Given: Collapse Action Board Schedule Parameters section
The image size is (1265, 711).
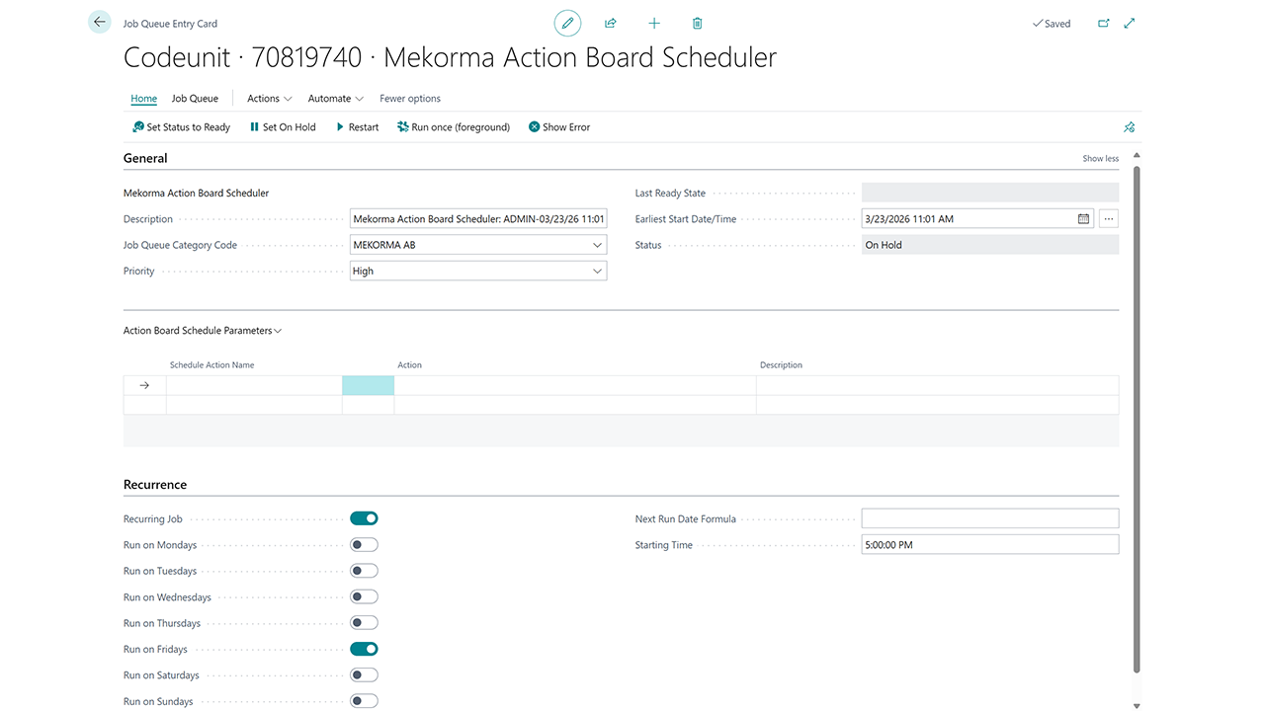Looking at the screenshot, I should (203, 331).
